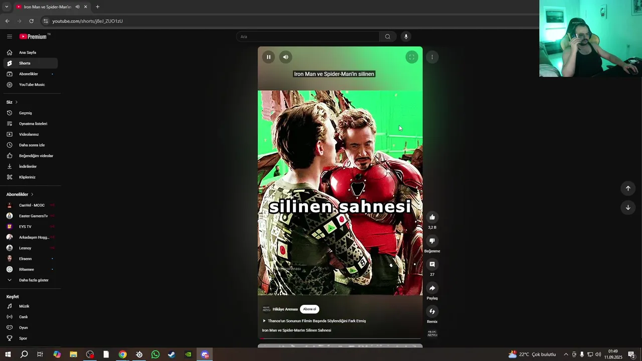Viewport: 642px width, 361px height.
Task: Go to next Short with down arrow
Action: click(628, 208)
